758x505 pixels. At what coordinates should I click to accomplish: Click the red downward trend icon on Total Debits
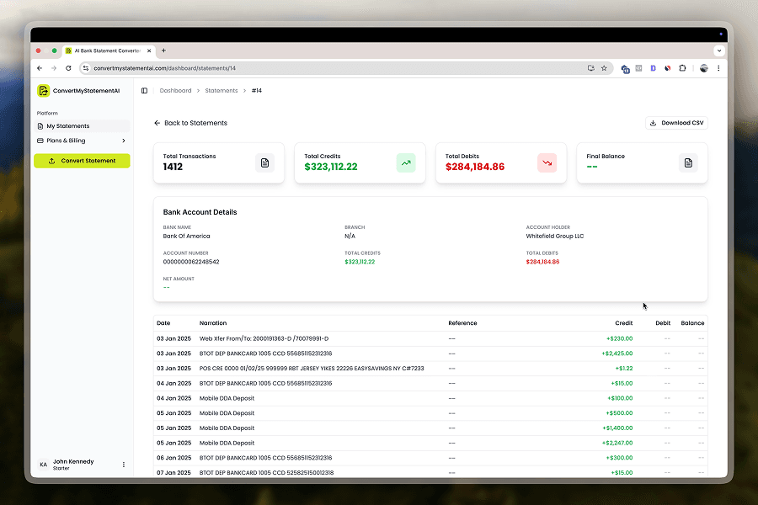tap(547, 162)
